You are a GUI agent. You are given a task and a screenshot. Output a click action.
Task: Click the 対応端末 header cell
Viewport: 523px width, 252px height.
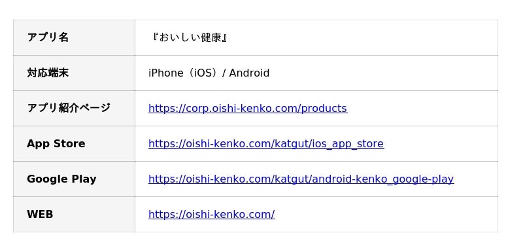pos(74,73)
